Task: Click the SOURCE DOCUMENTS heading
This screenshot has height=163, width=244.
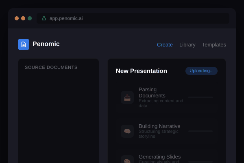Action: pyautogui.click(x=51, y=67)
